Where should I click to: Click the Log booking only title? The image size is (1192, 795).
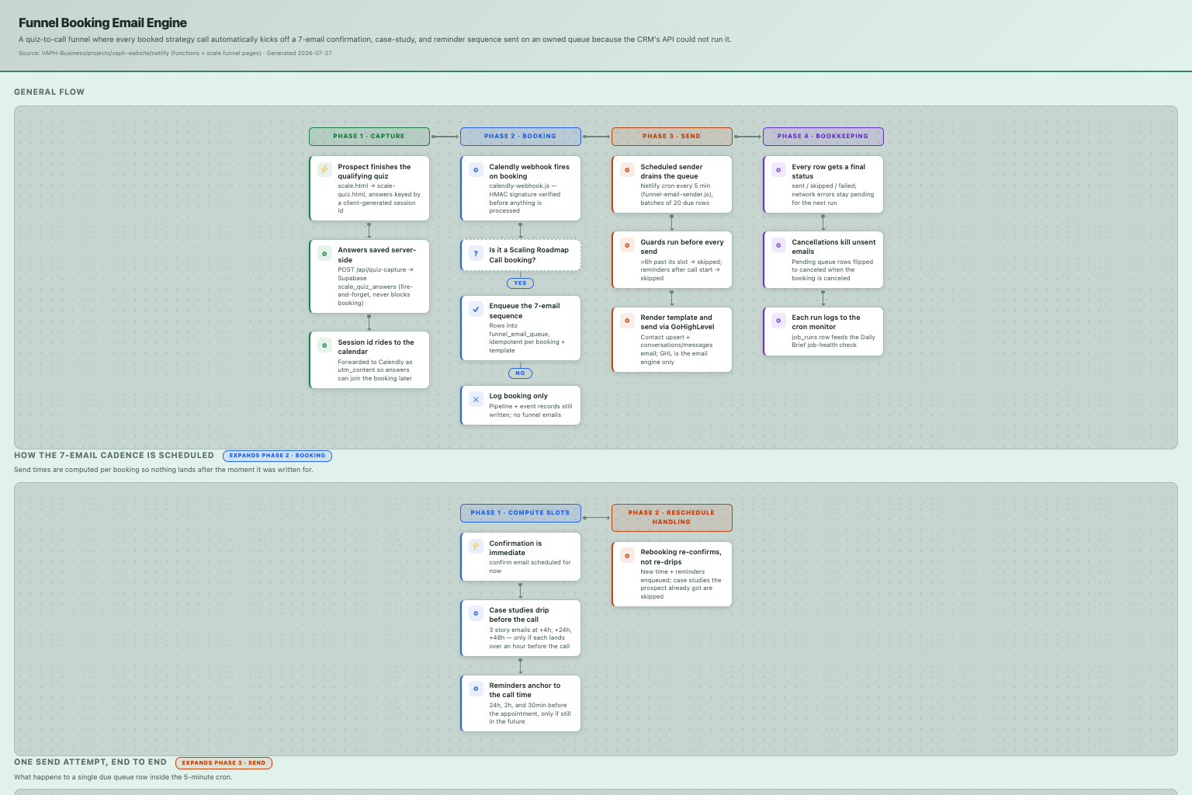[x=518, y=396]
